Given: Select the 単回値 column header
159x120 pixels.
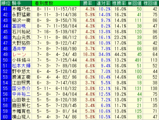Looking at the screenshot, I should 135,3.
